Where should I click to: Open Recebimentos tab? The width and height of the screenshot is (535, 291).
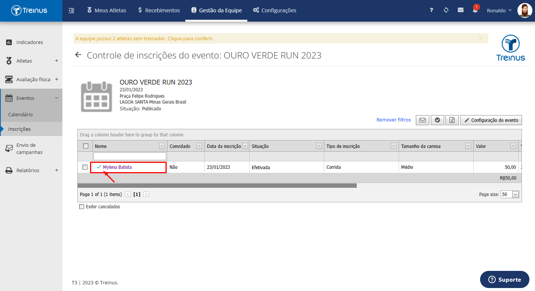[159, 10]
